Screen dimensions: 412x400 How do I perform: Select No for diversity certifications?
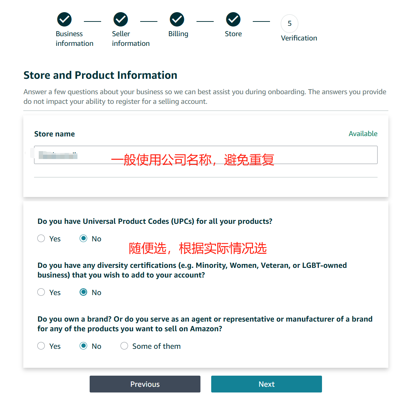[84, 292]
